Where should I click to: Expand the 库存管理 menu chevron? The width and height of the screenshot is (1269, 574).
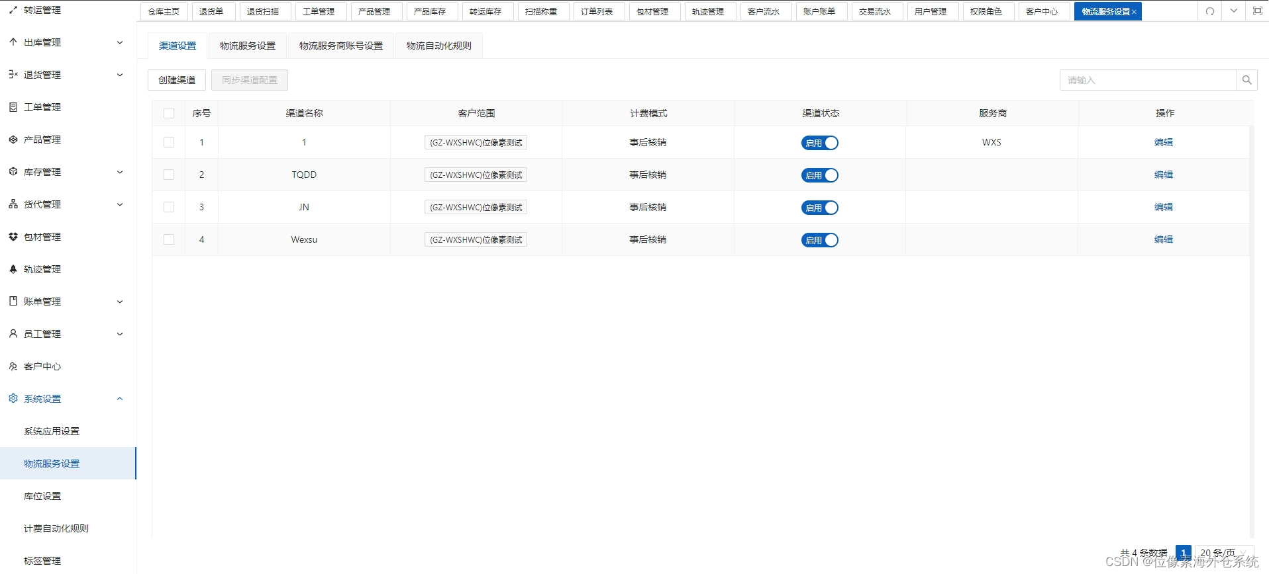coord(120,172)
